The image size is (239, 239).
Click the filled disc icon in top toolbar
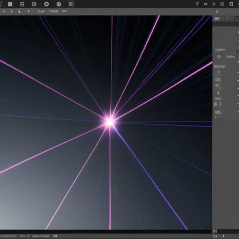click(x=59, y=4)
